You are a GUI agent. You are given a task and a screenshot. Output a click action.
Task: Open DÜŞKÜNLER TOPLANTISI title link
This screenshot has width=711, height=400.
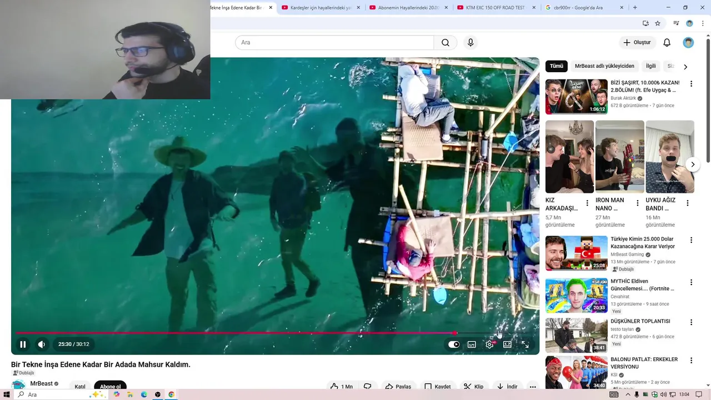click(640, 321)
